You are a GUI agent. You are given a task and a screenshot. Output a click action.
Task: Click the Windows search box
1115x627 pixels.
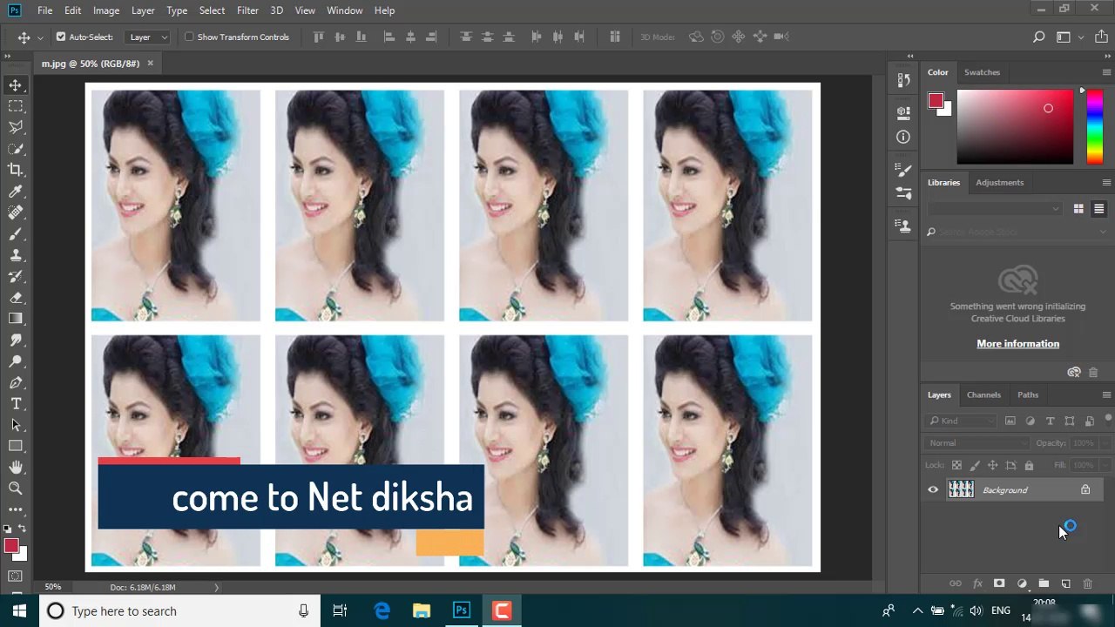pyautogui.click(x=178, y=611)
